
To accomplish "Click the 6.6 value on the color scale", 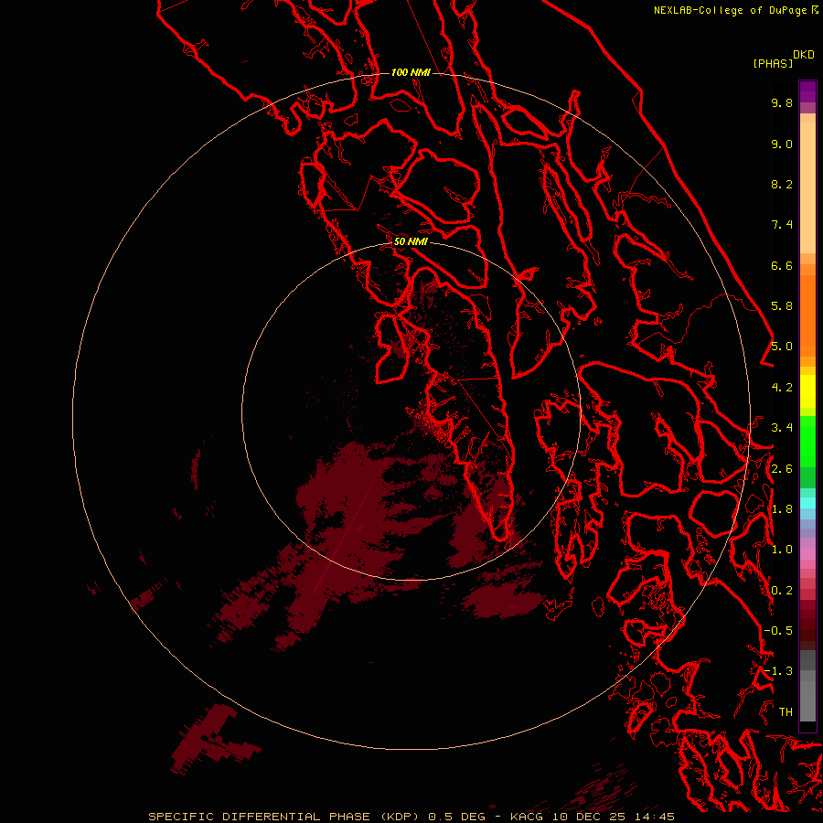I will coord(782,265).
